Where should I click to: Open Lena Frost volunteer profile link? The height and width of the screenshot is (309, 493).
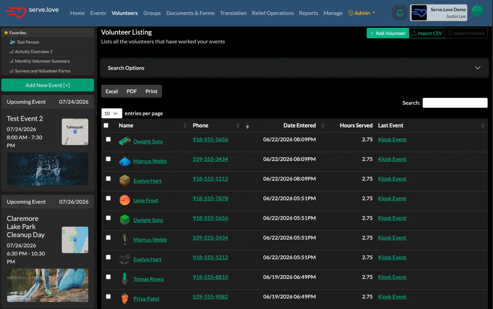pos(146,200)
